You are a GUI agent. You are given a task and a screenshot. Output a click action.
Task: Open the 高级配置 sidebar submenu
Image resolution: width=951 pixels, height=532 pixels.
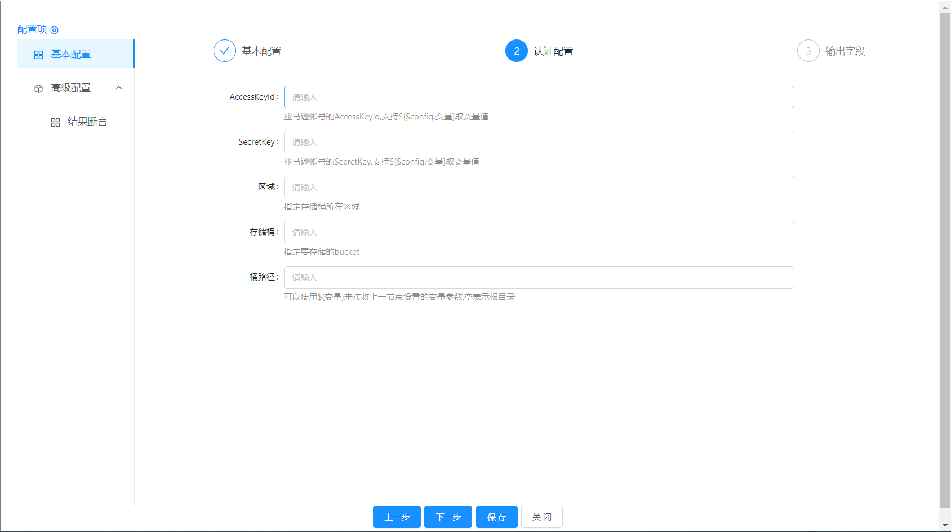tap(71, 88)
